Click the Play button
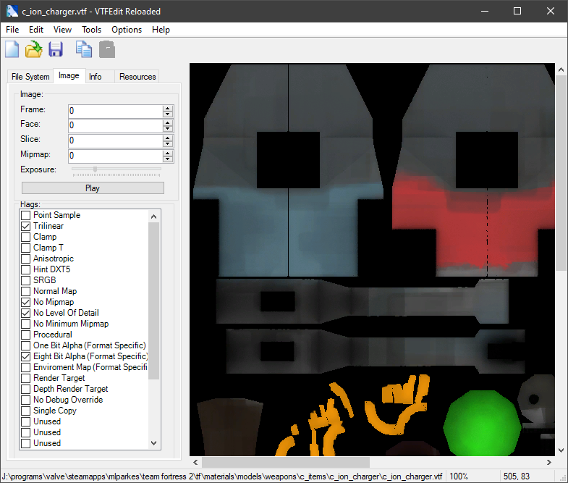Viewport: 568px width, 483px height. pos(93,188)
